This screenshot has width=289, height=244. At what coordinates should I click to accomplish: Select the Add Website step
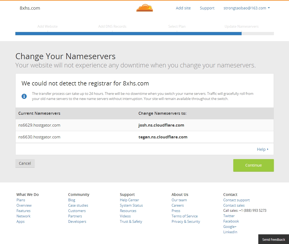[48, 27]
